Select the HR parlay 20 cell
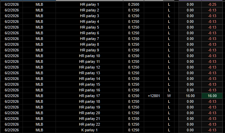Screen dimensions: 225x133 pyautogui.click(x=89, y=113)
